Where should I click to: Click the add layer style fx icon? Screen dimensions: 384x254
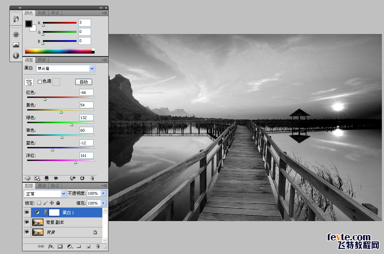50,246
